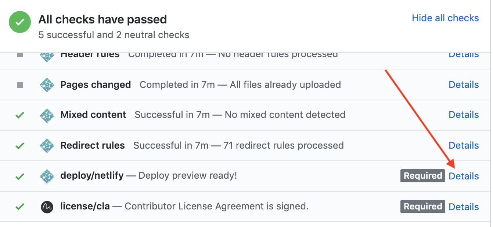Image resolution: width=493 pixels, height=227 pixels.
Task: Open Details for Mixed content check
Action: tap(464, 115)
